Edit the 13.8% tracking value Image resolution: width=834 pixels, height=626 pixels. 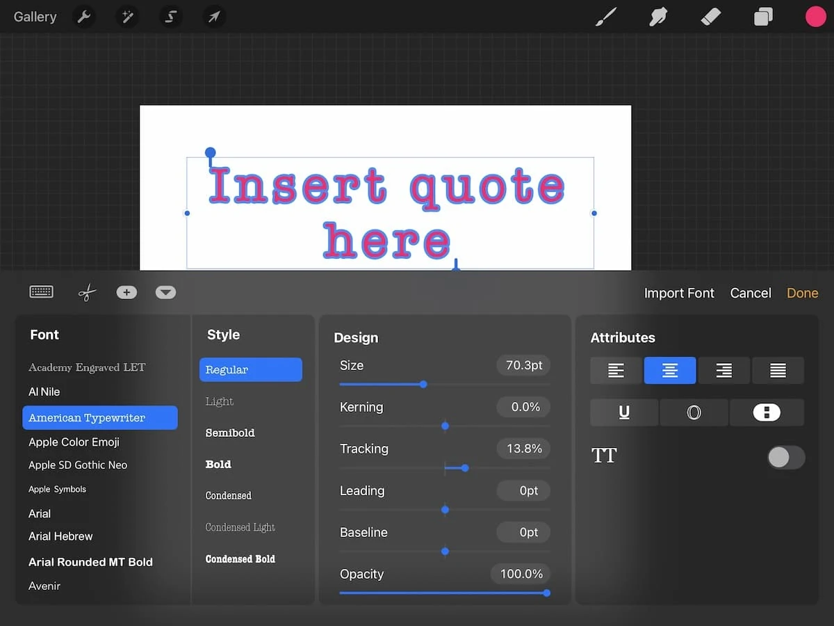click(523, 449)
